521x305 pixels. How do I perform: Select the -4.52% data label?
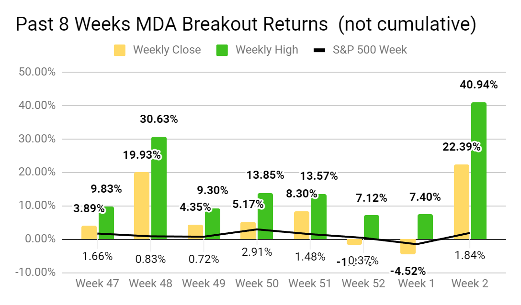click(408, 271)
